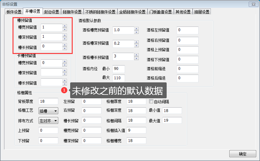The height and width of the screenshot is (161, 260).
Task: Switch to 不锈钢链接件设置 tab
Action: [101, 12]
